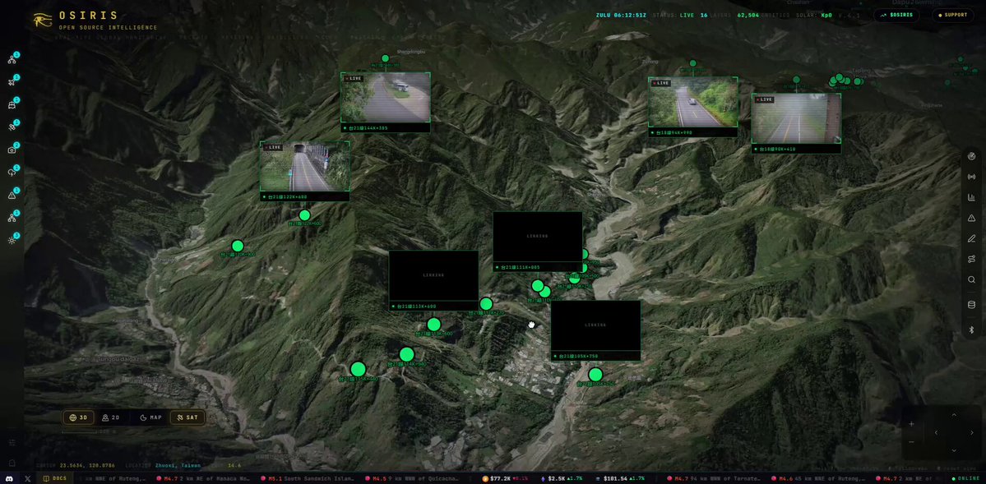Open the bar chart icon in right toolbar
Screen dimensions: 986x484
click(x=971, y=197)
